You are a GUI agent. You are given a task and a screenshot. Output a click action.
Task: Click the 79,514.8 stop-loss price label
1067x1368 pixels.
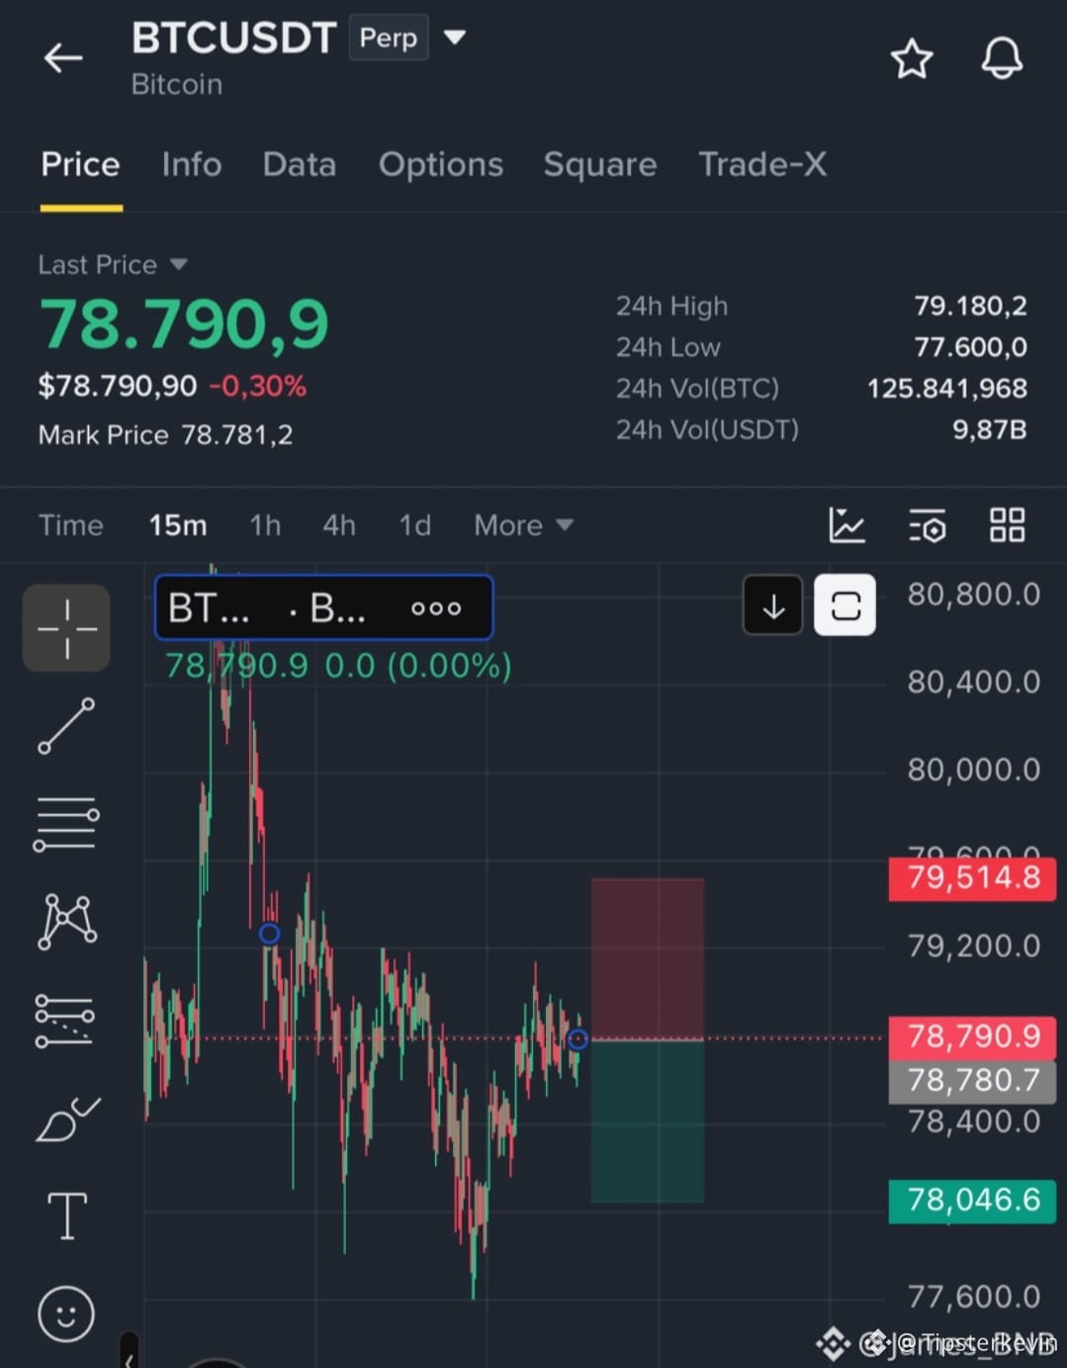(973, 878)
